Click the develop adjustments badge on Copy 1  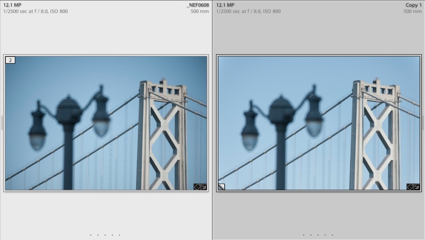click(416, 187)
